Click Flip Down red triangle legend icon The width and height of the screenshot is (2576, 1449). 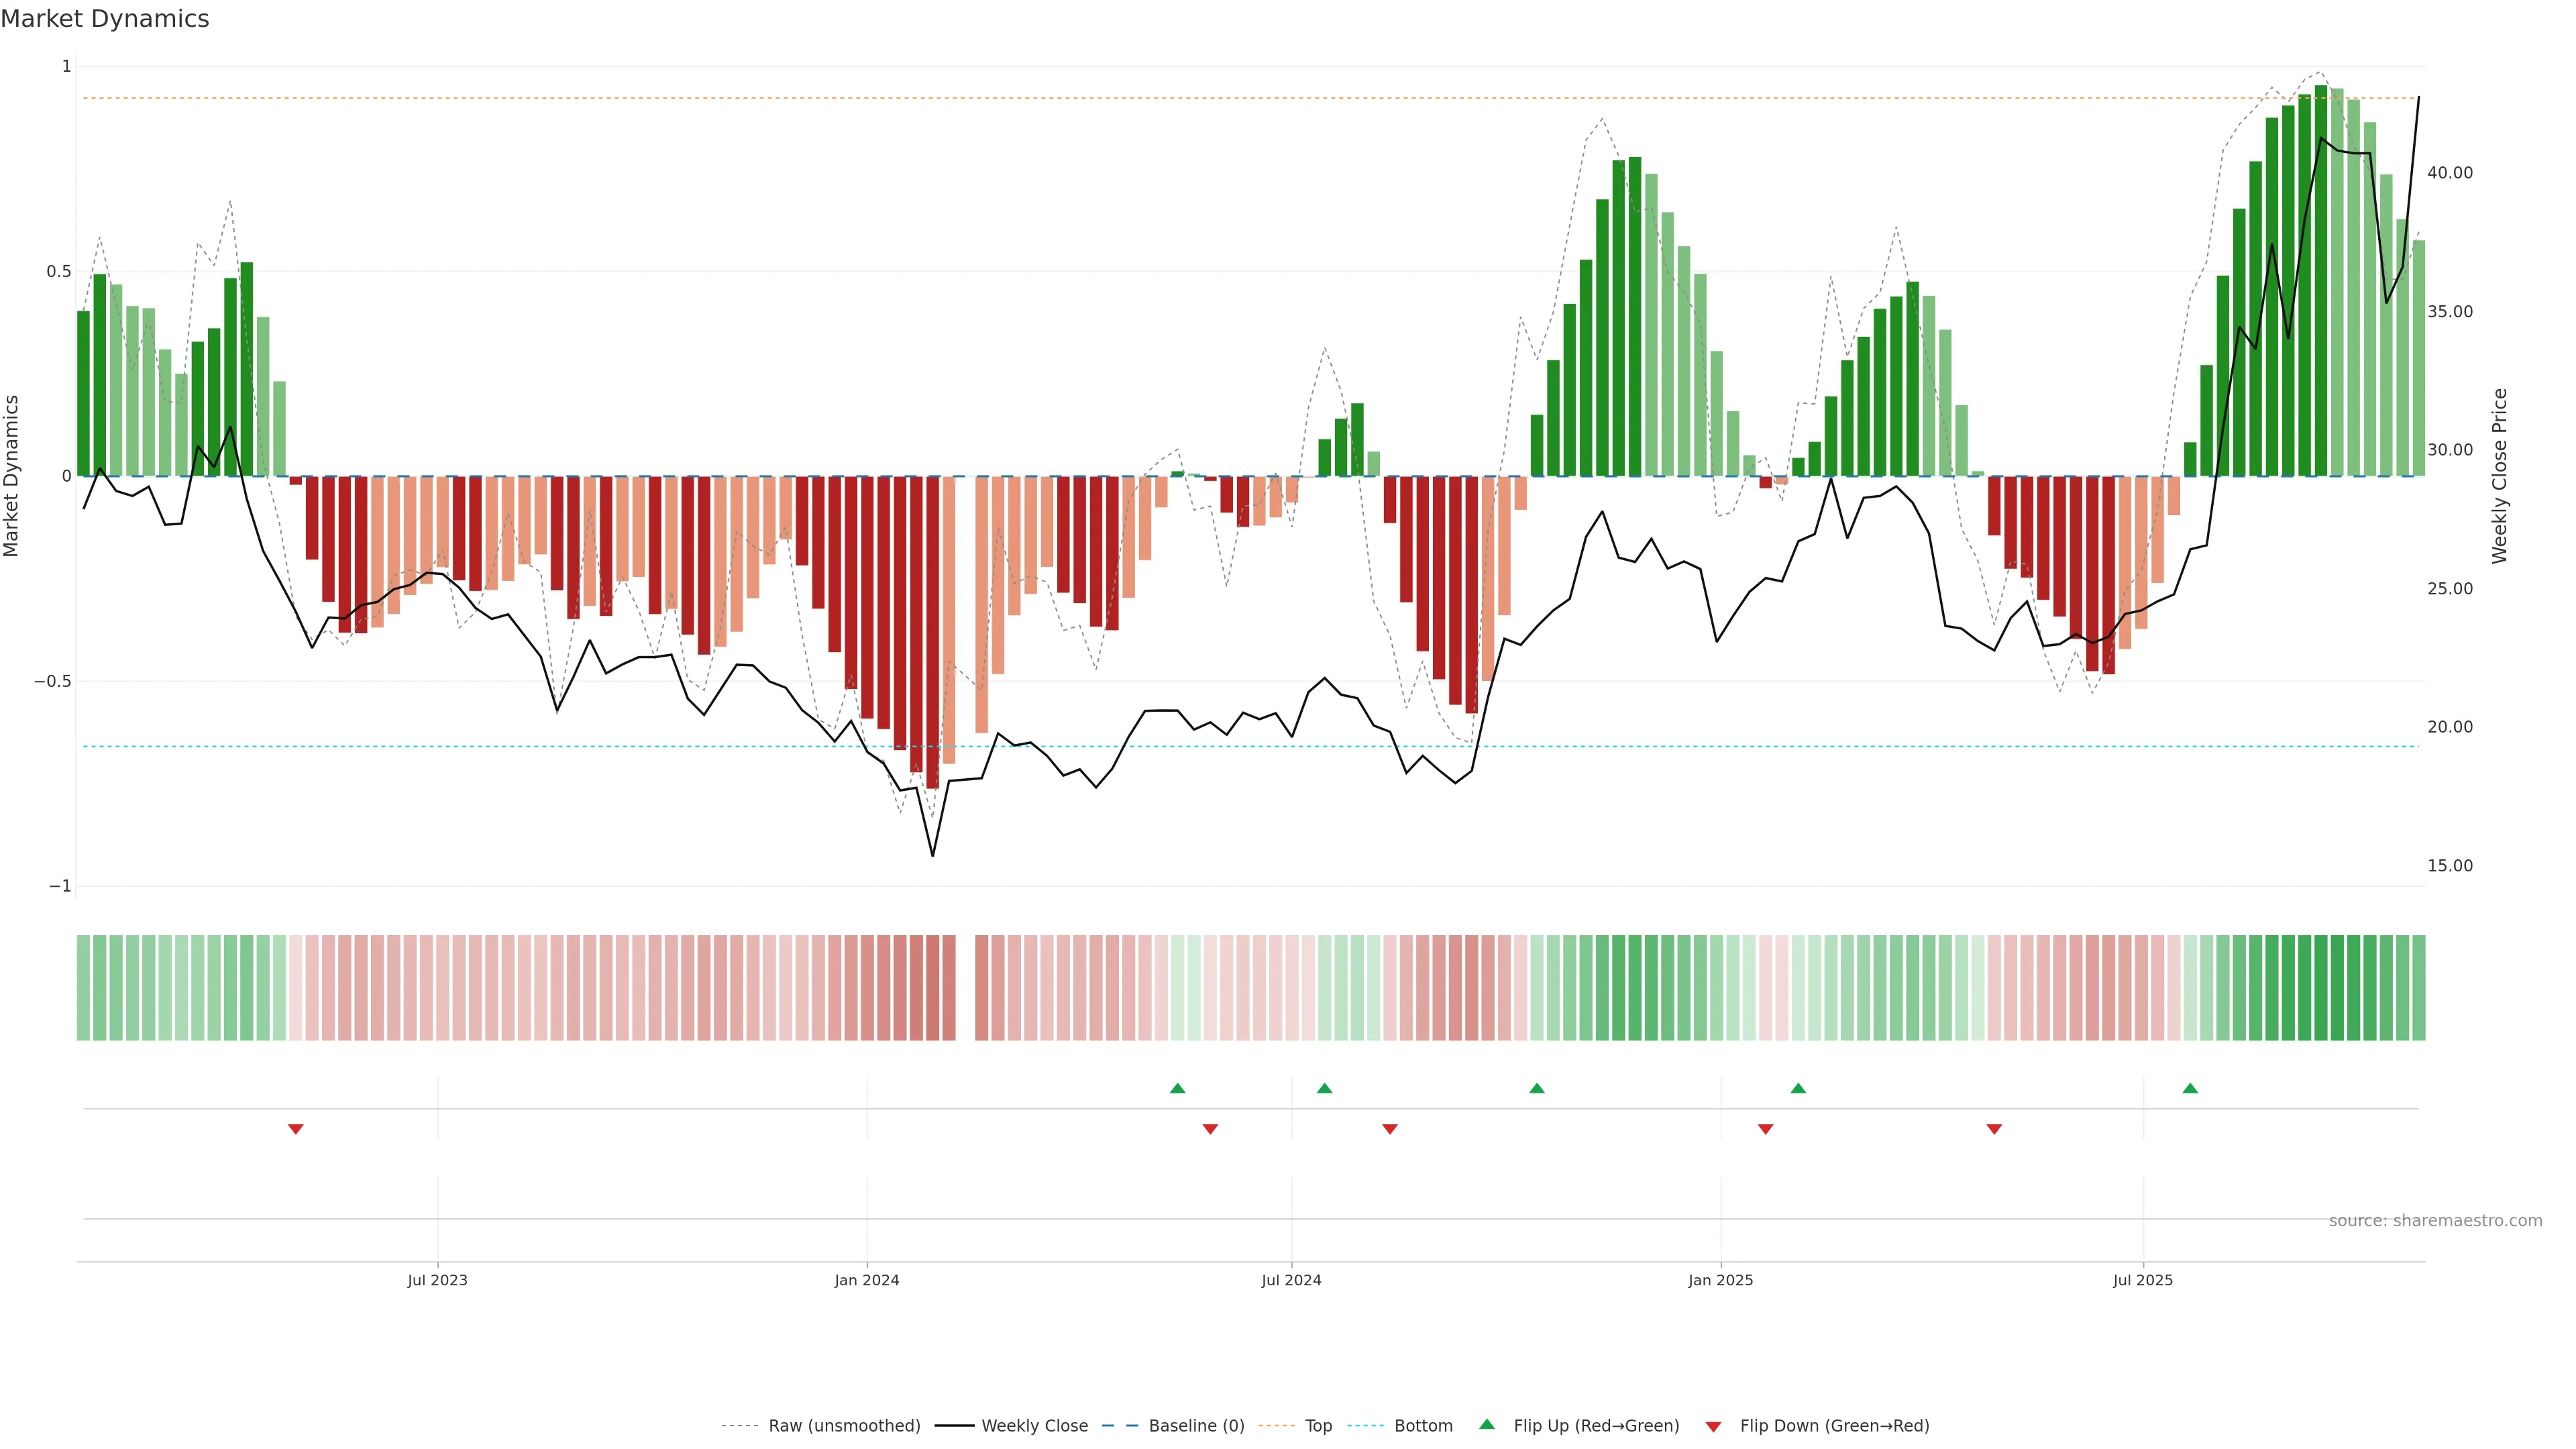pos(1713,1426)
